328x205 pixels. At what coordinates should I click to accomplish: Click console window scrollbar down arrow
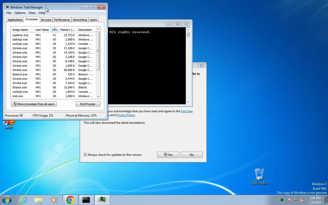188,102
